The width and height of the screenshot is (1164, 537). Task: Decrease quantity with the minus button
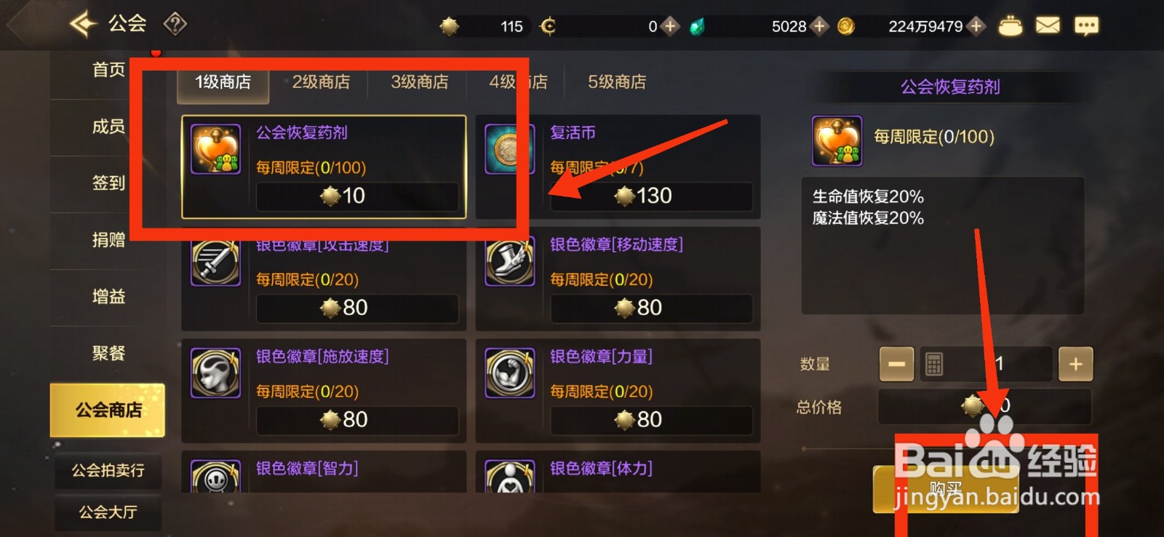pos(896,364)
